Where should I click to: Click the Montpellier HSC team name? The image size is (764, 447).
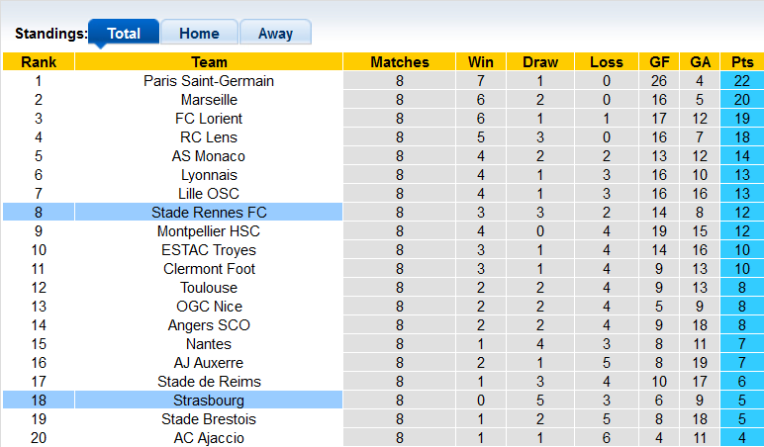(x=209, y=231)
